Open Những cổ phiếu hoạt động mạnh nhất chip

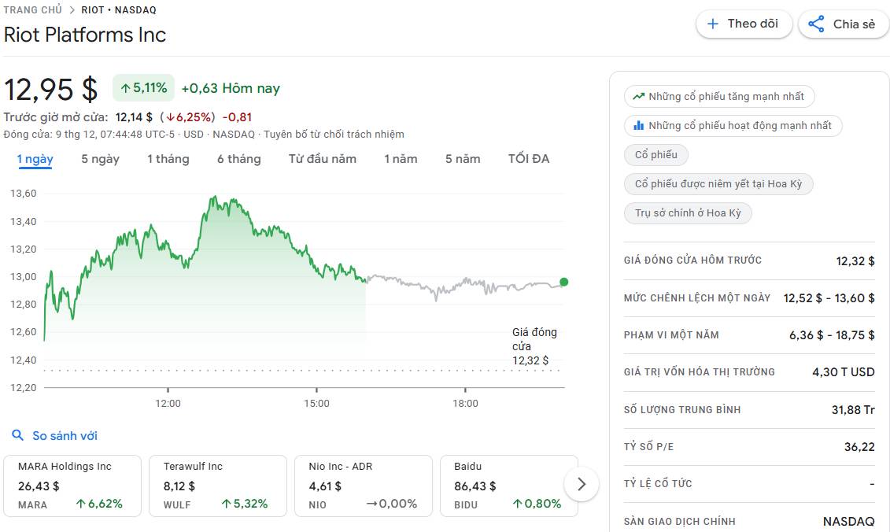click(x=733, y=125)
